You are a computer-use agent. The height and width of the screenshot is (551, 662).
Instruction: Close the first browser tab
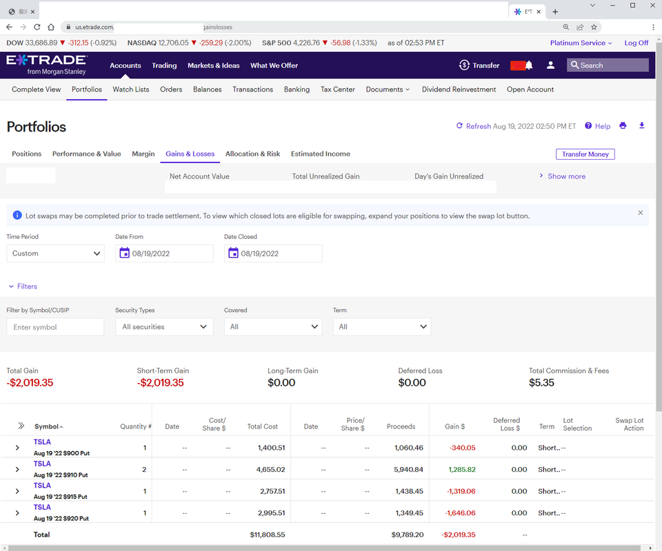32,12
